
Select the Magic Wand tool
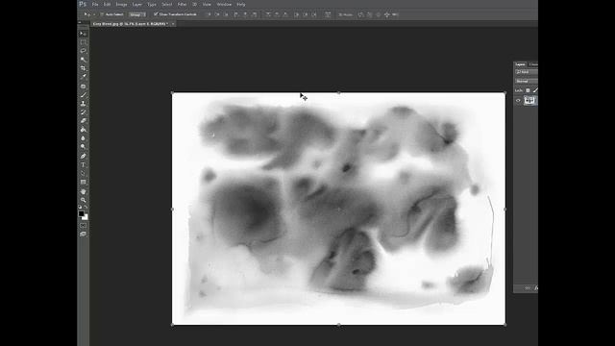click(83, 60)
